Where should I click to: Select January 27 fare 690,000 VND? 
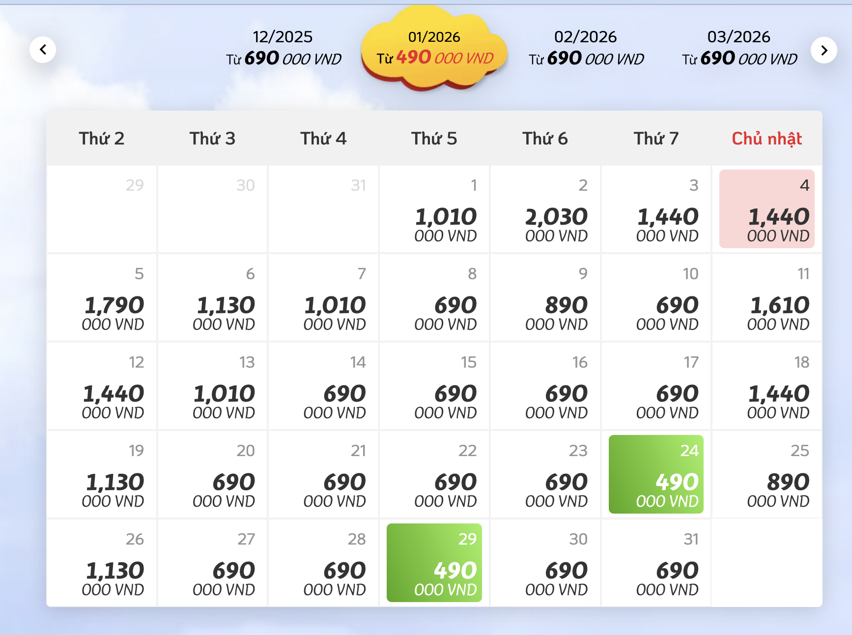coord(213,563)
